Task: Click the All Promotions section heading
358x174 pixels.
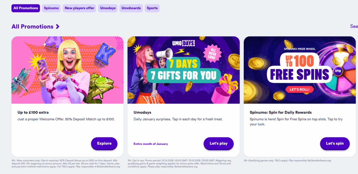Action: [32, 27]
